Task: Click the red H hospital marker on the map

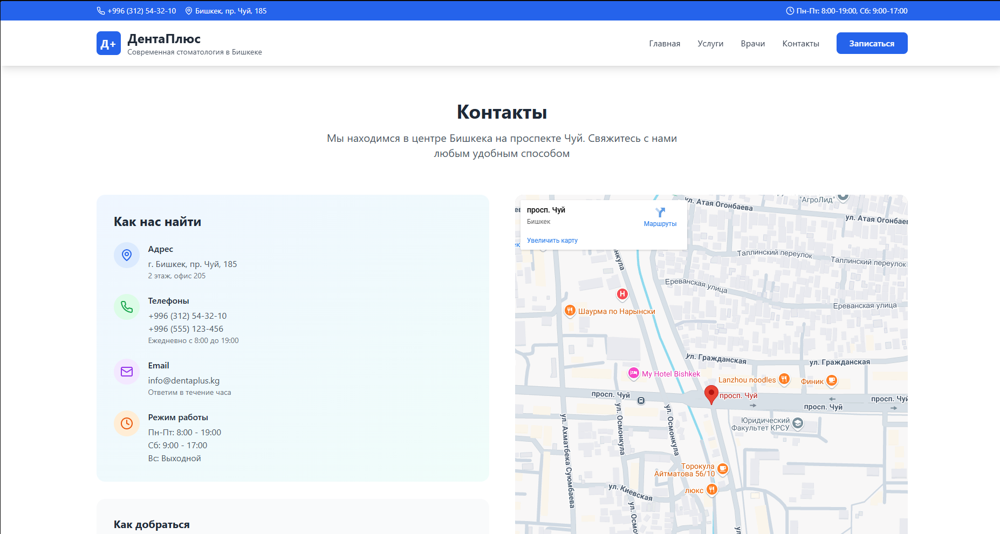Action: pos(622,294)
